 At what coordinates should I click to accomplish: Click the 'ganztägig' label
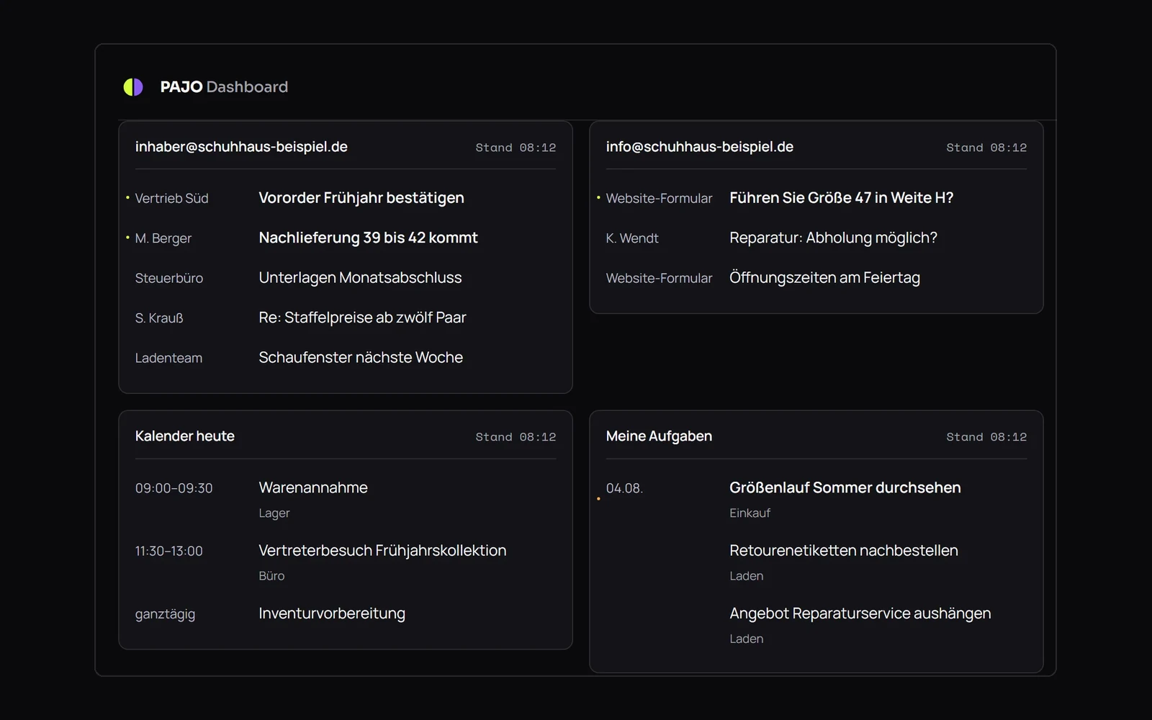click(x=165, y=614)
